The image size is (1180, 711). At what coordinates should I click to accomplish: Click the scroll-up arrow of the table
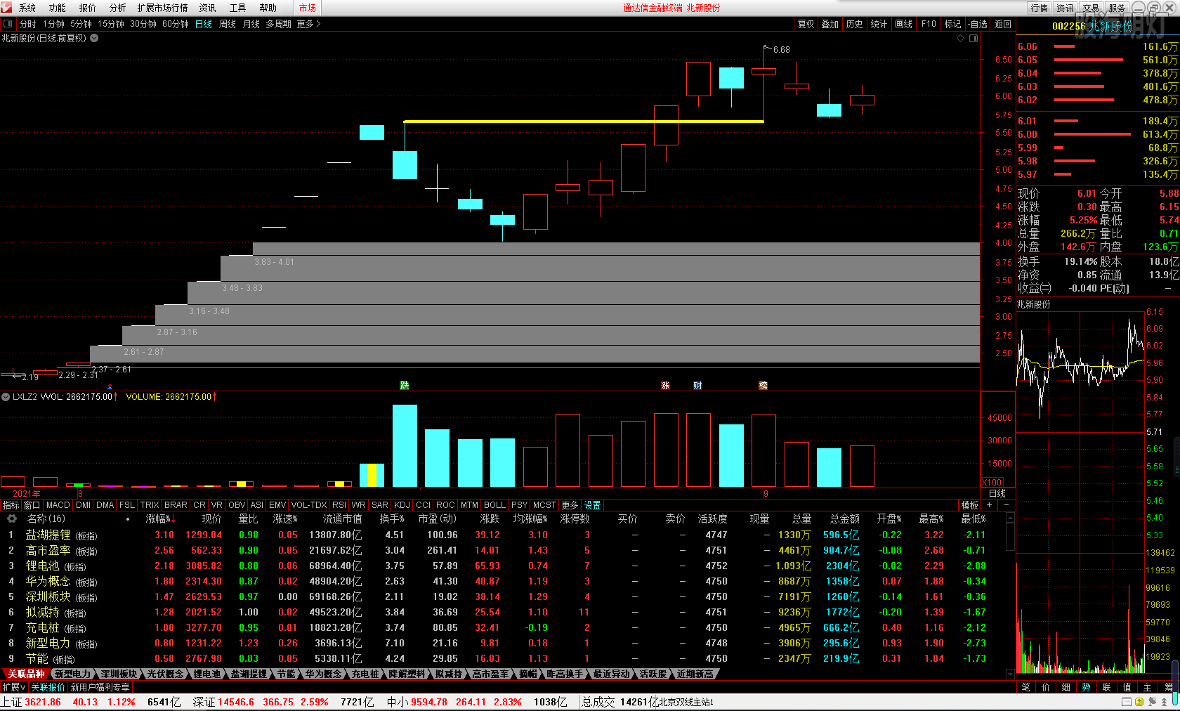tap(1010, 518)
